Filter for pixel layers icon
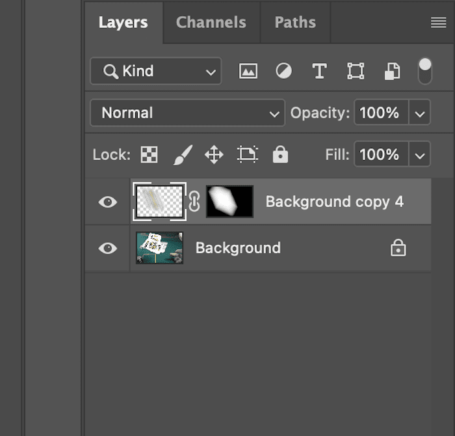The height and width of the screenshot is (436, 455). tap(248, 71)
